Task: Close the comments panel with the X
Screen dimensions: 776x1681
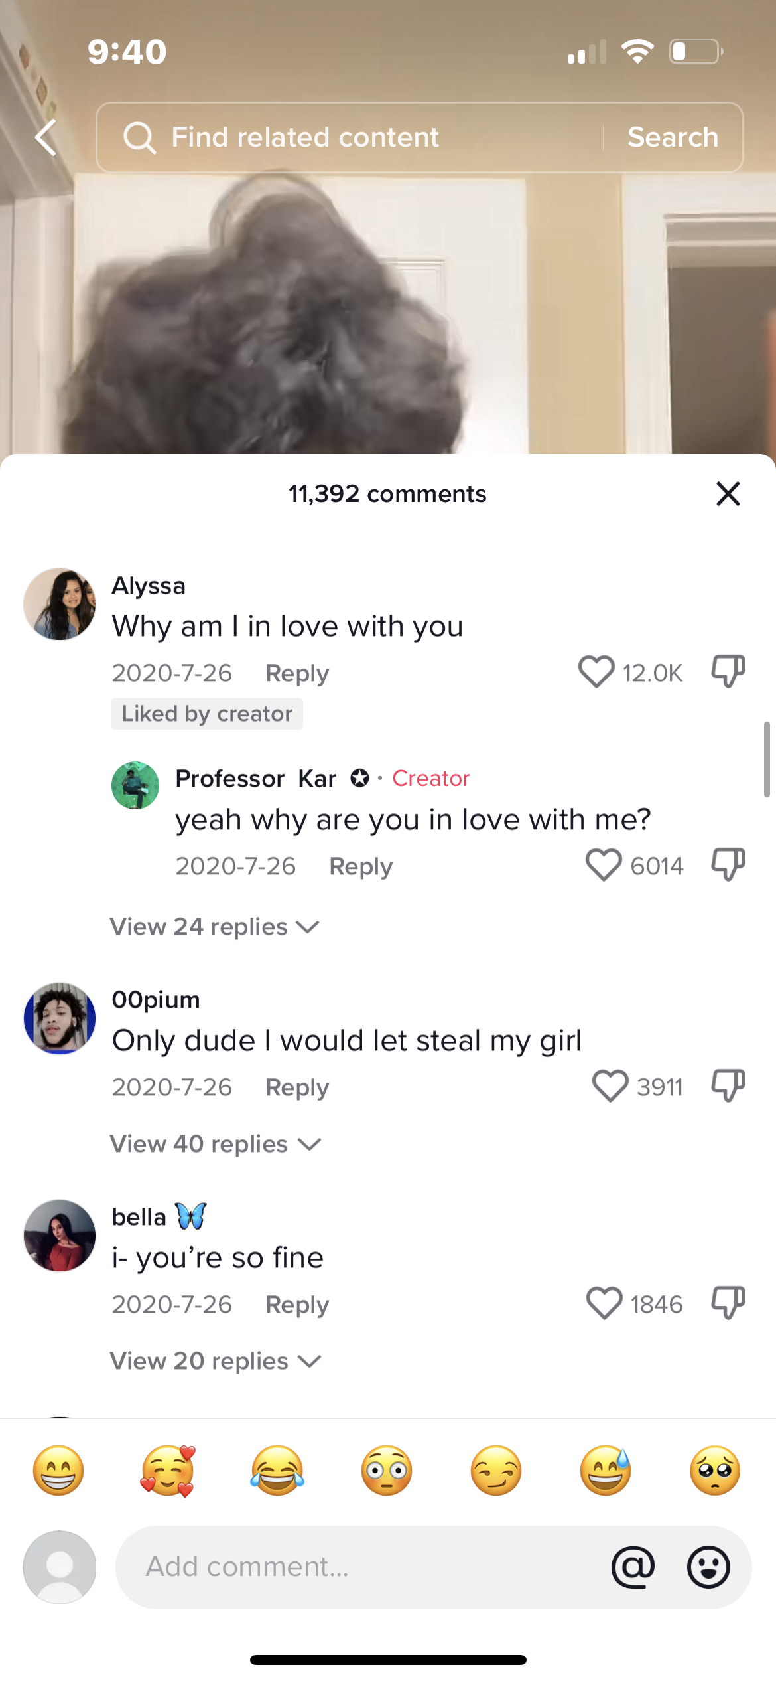Action: pos(728,493)
